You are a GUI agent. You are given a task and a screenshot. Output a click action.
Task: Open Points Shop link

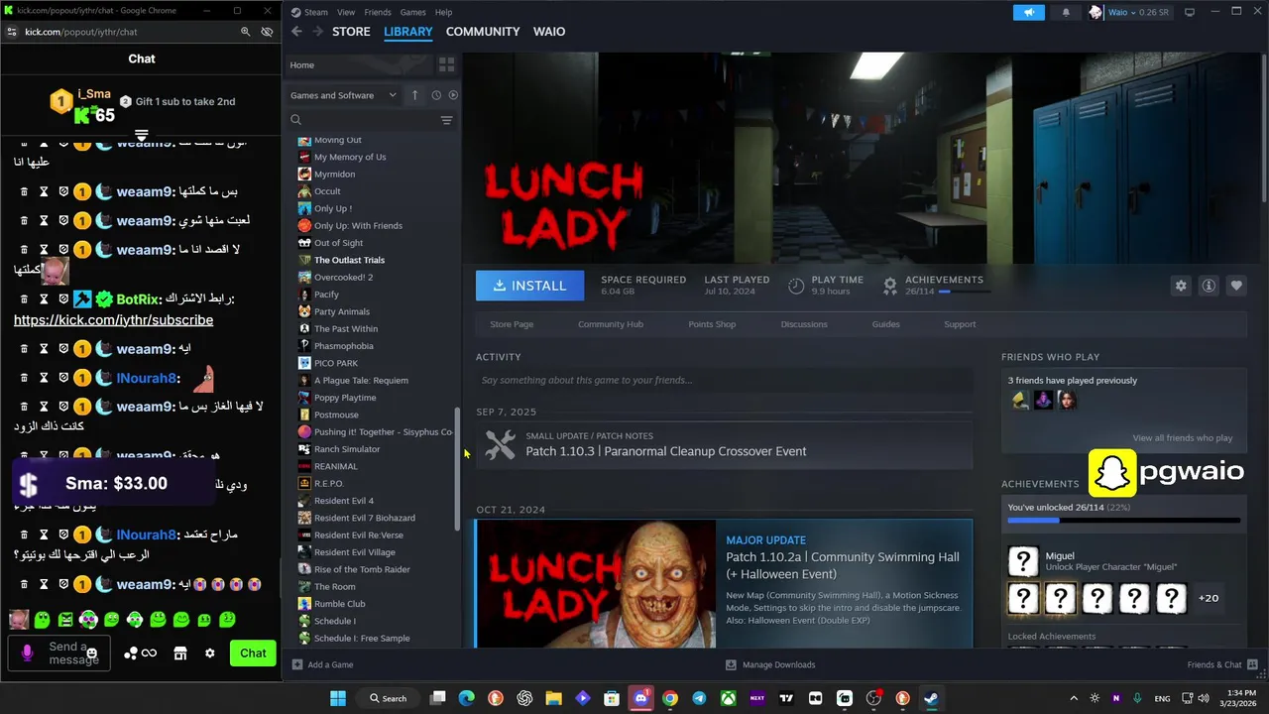(x=712, y=324)
